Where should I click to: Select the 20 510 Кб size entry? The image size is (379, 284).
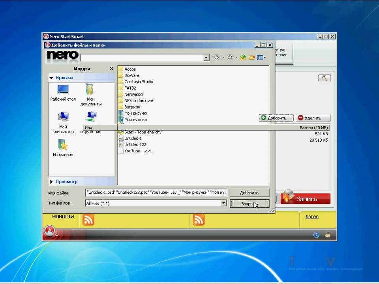(319, 140)
